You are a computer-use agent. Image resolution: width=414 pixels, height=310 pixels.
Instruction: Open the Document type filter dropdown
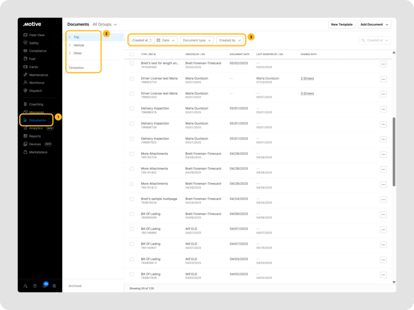[196, 40]
